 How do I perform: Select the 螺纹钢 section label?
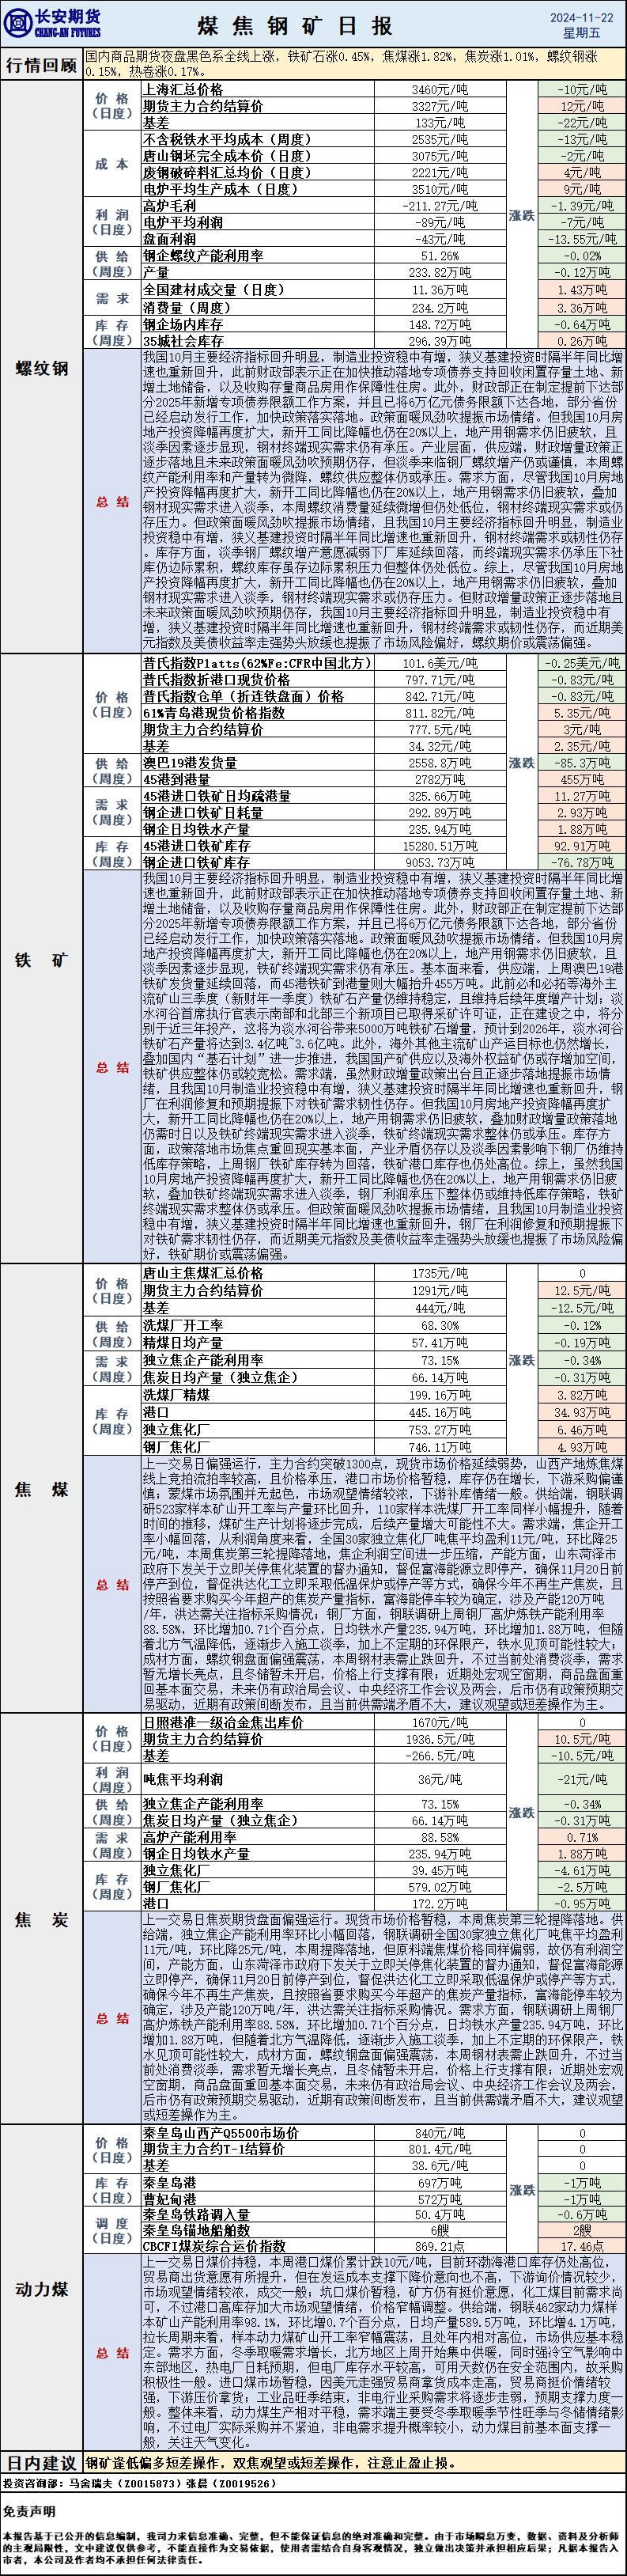tap(41, 368)
